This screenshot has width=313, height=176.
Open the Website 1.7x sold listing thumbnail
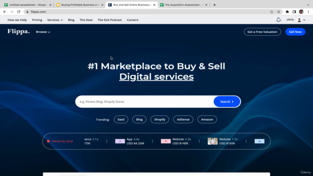(213, 141)
